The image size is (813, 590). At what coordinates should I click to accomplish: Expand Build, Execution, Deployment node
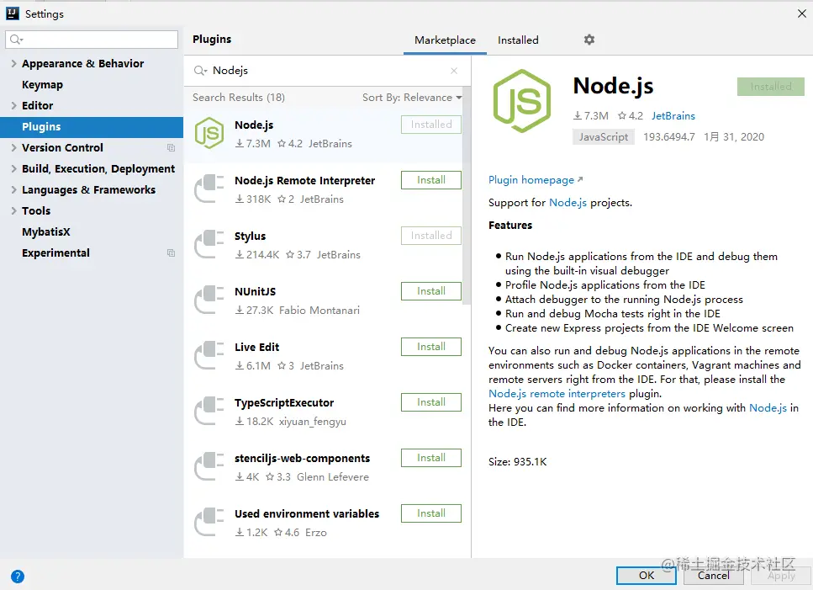click(14, 168)
